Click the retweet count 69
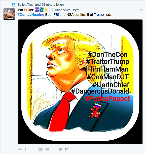The width and height of the screenshot is (146, 154). click(x=47, y=149)
